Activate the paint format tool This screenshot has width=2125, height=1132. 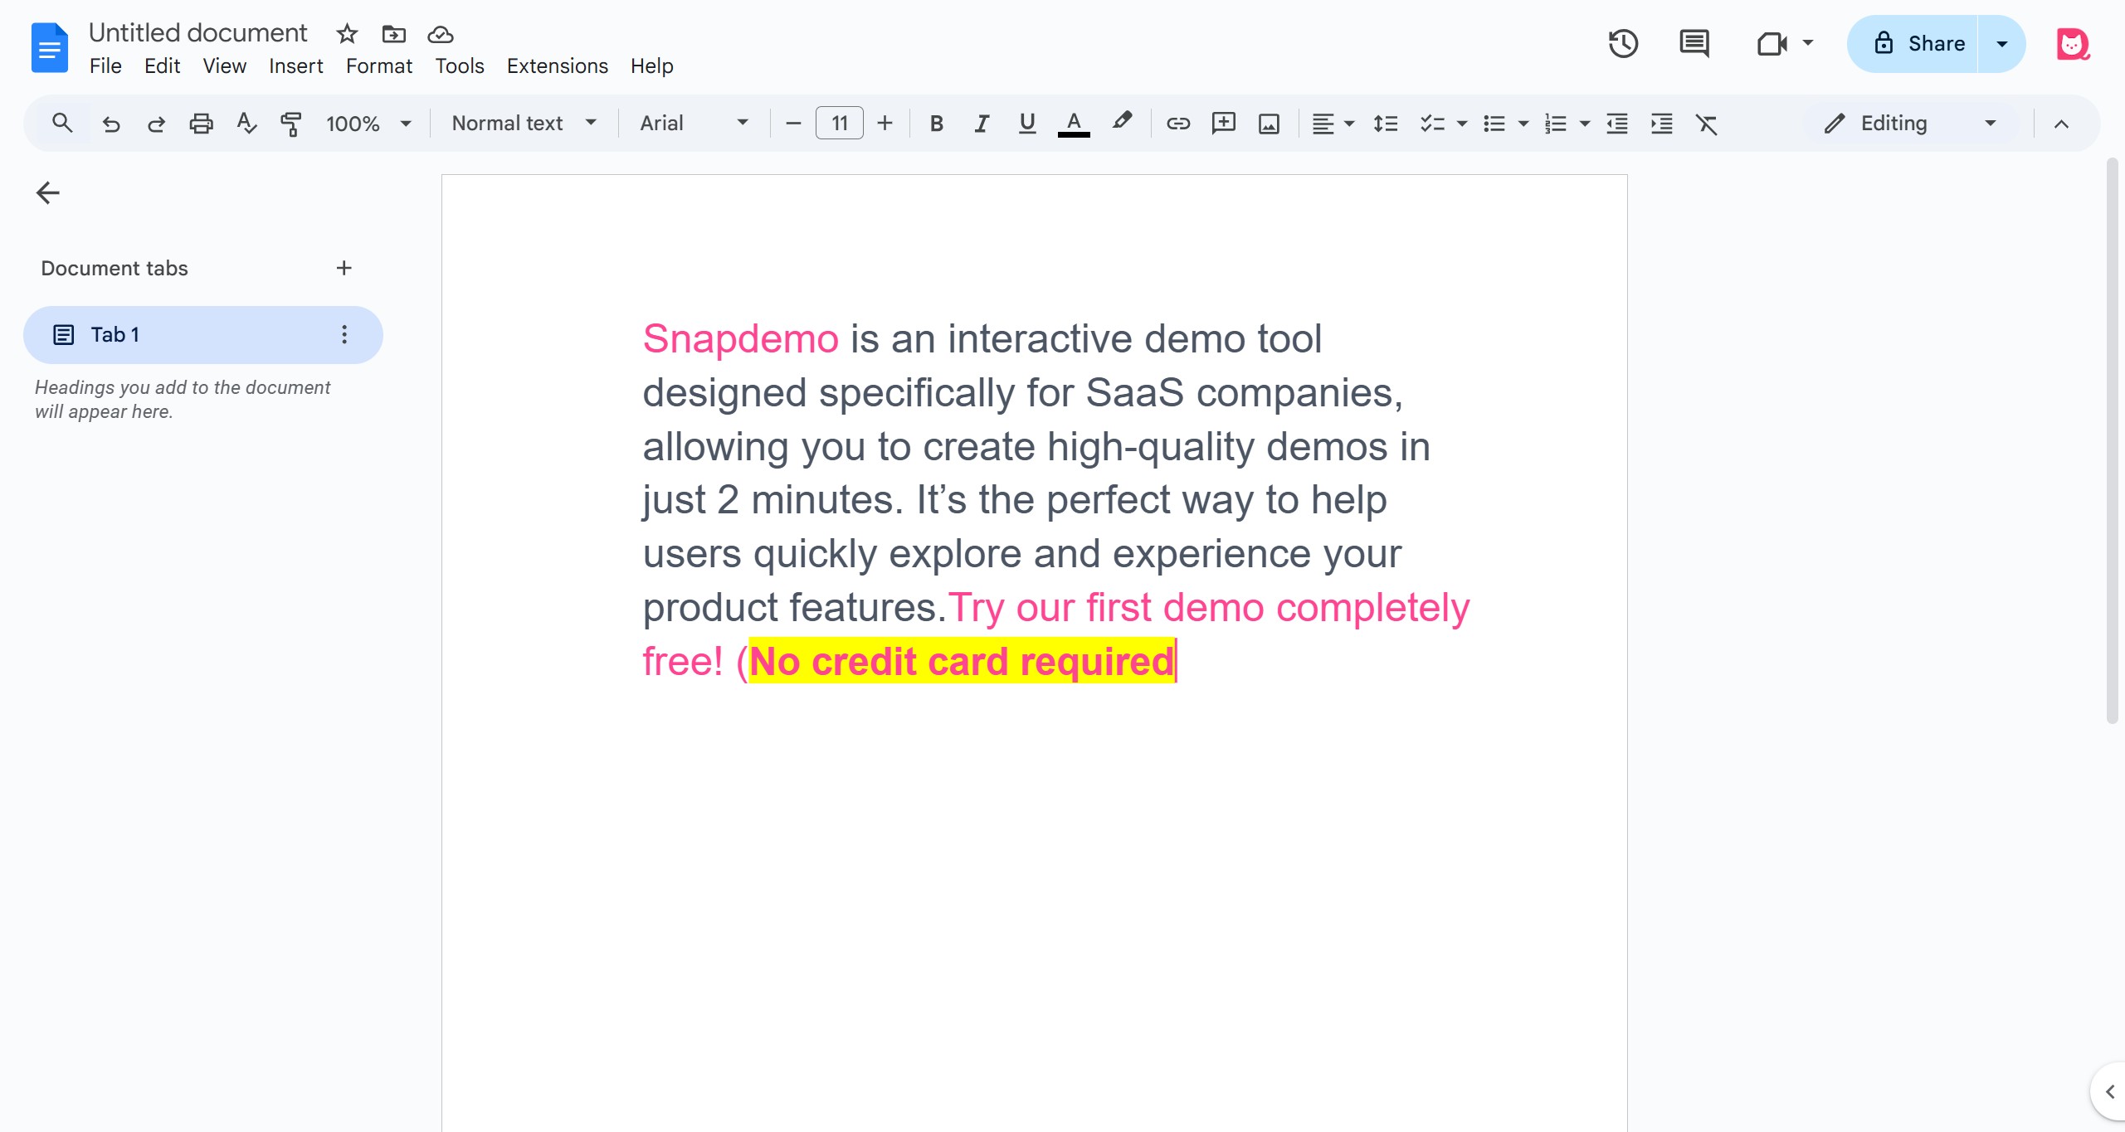[x=291, y=124]
